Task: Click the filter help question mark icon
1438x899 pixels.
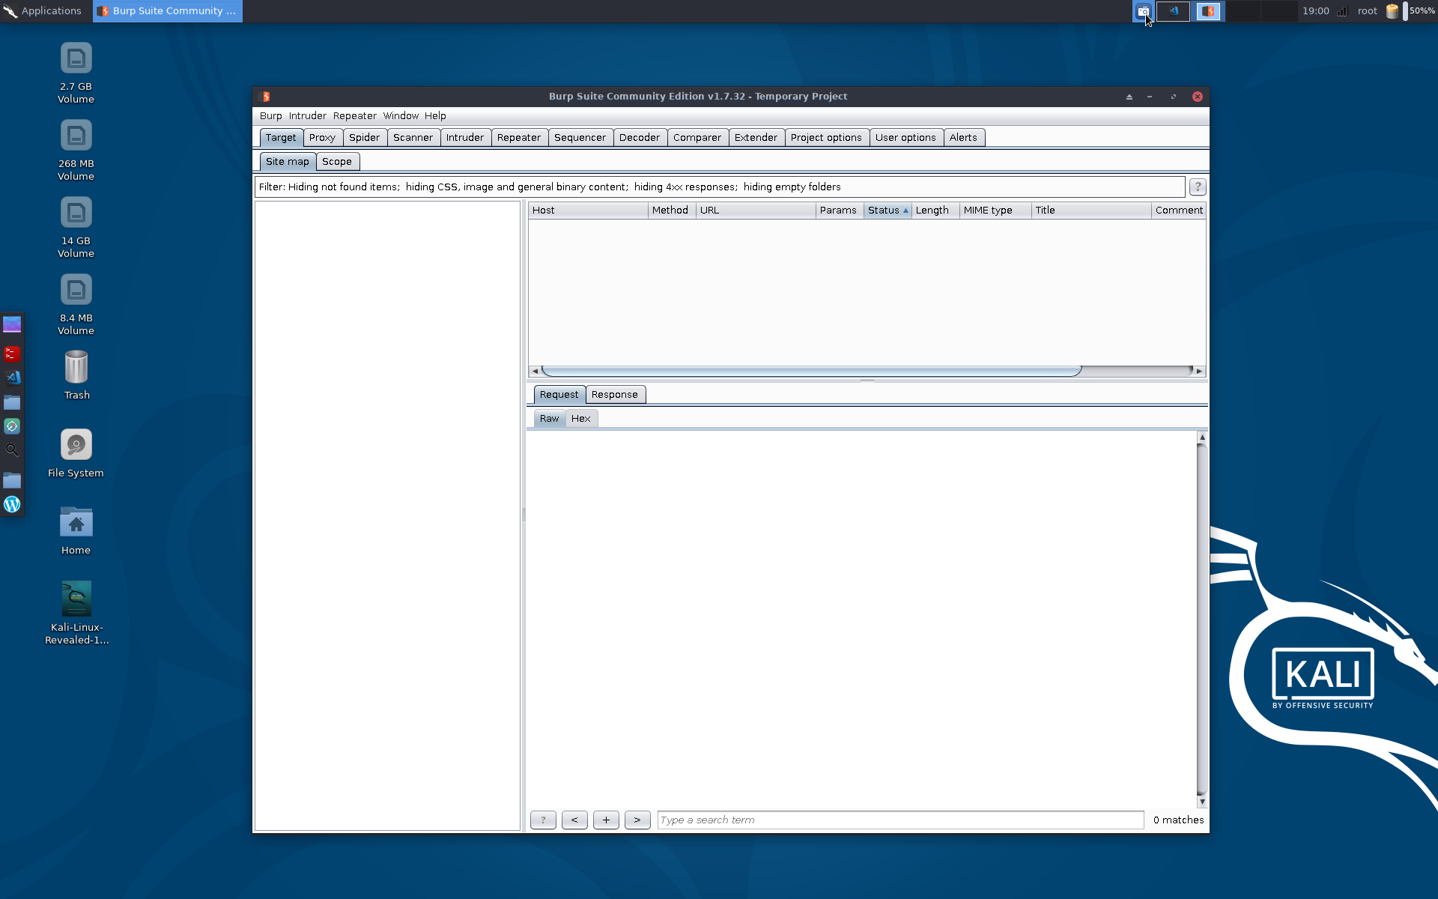Action: [1197, 187]
